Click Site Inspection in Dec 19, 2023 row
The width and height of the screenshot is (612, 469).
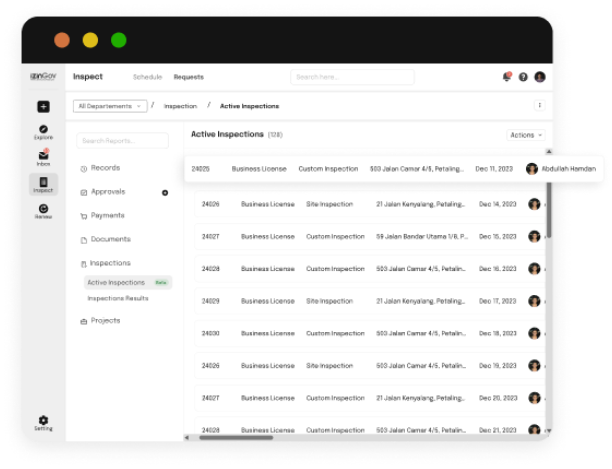(329, 366)
